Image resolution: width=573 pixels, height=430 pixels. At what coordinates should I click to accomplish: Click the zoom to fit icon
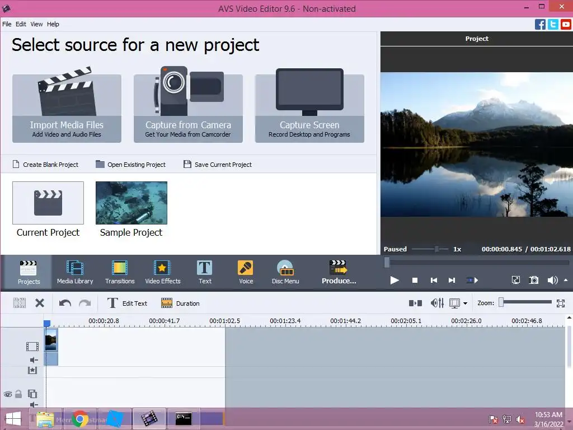click(561, 303)
